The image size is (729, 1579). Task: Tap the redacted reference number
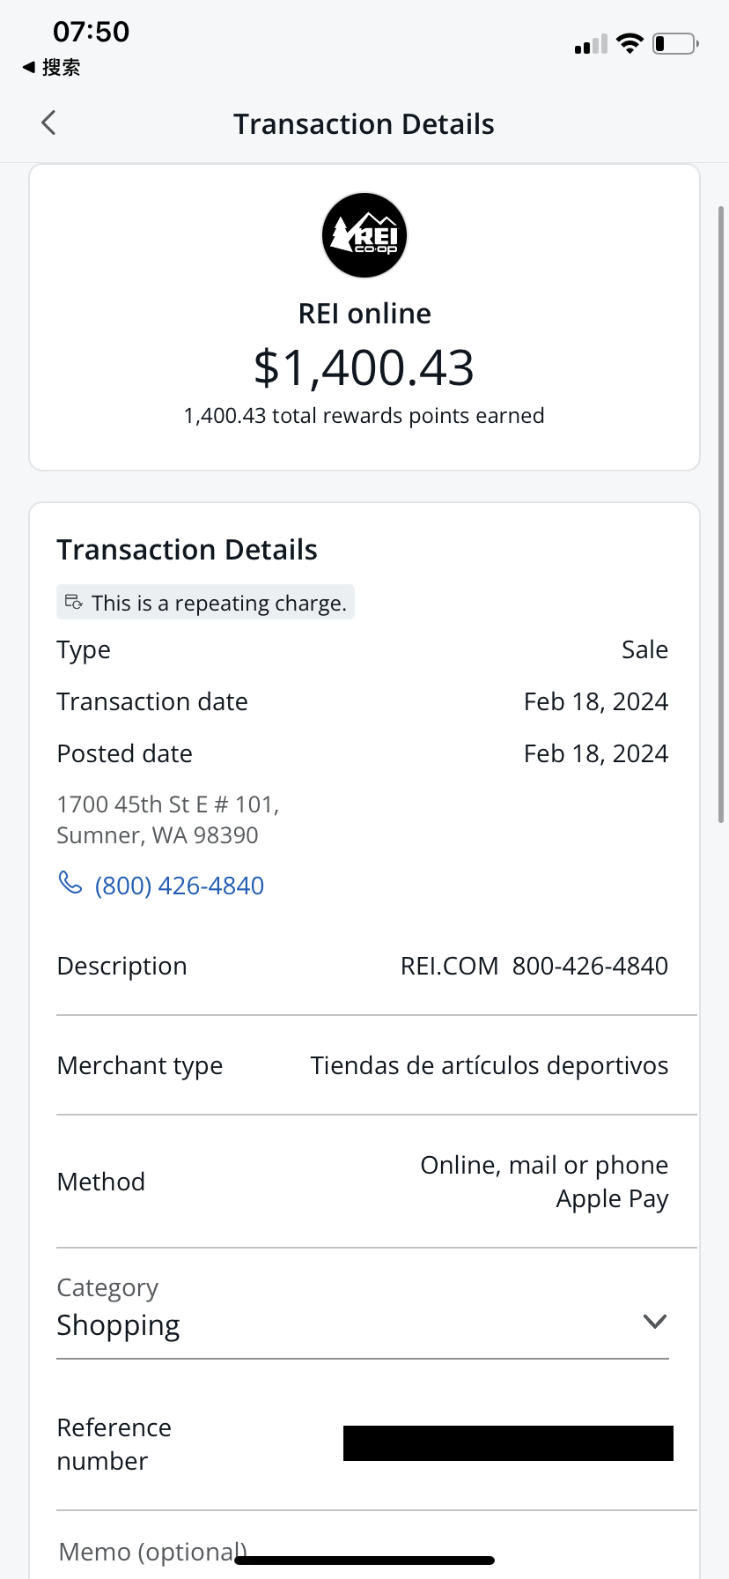pyautogui.click(x=508, y=1443)
